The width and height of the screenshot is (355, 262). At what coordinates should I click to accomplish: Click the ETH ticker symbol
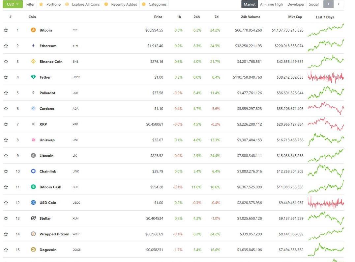(75, 46)
